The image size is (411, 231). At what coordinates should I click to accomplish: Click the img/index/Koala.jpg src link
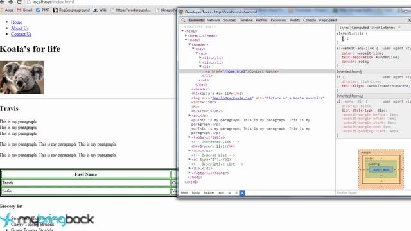(x=232, y=98)
